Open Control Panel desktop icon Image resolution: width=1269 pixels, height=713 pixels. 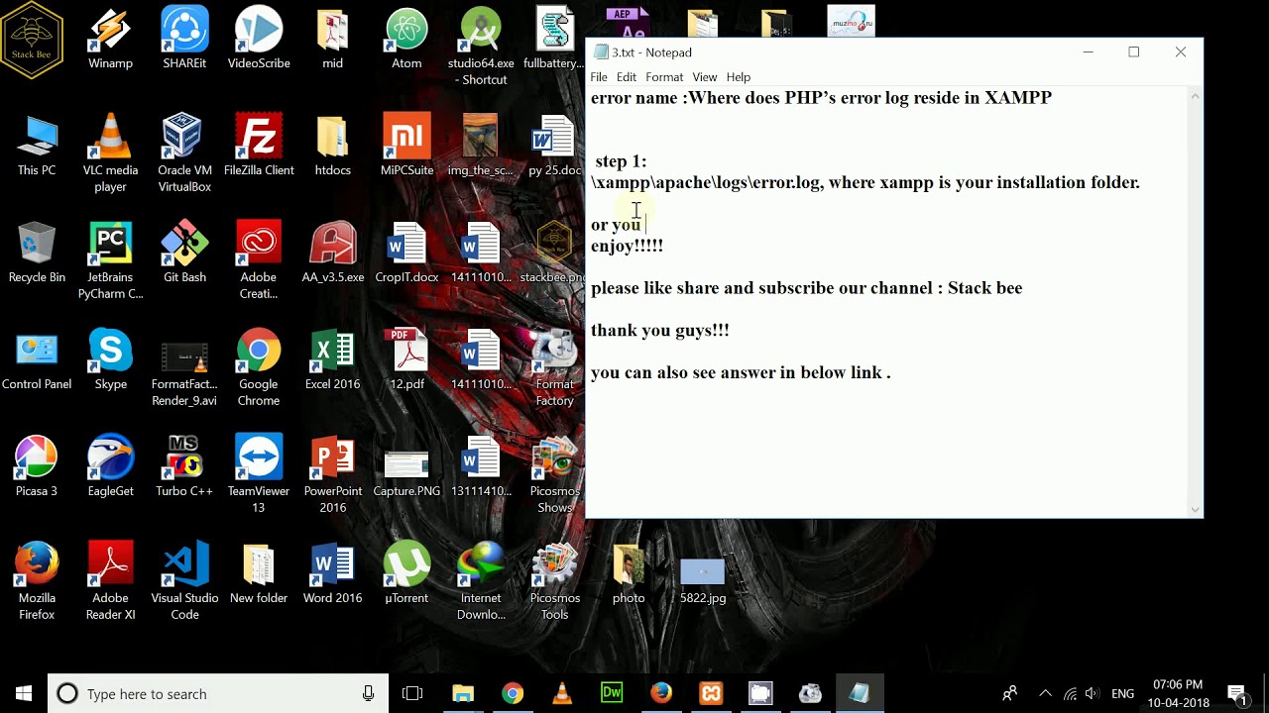pyautogui.click(x=37, y=359)
